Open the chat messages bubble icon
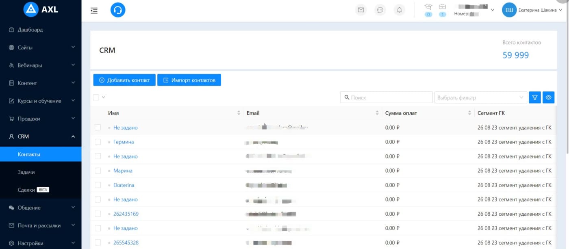Screen dimensions: 569x249 (380, 10)
